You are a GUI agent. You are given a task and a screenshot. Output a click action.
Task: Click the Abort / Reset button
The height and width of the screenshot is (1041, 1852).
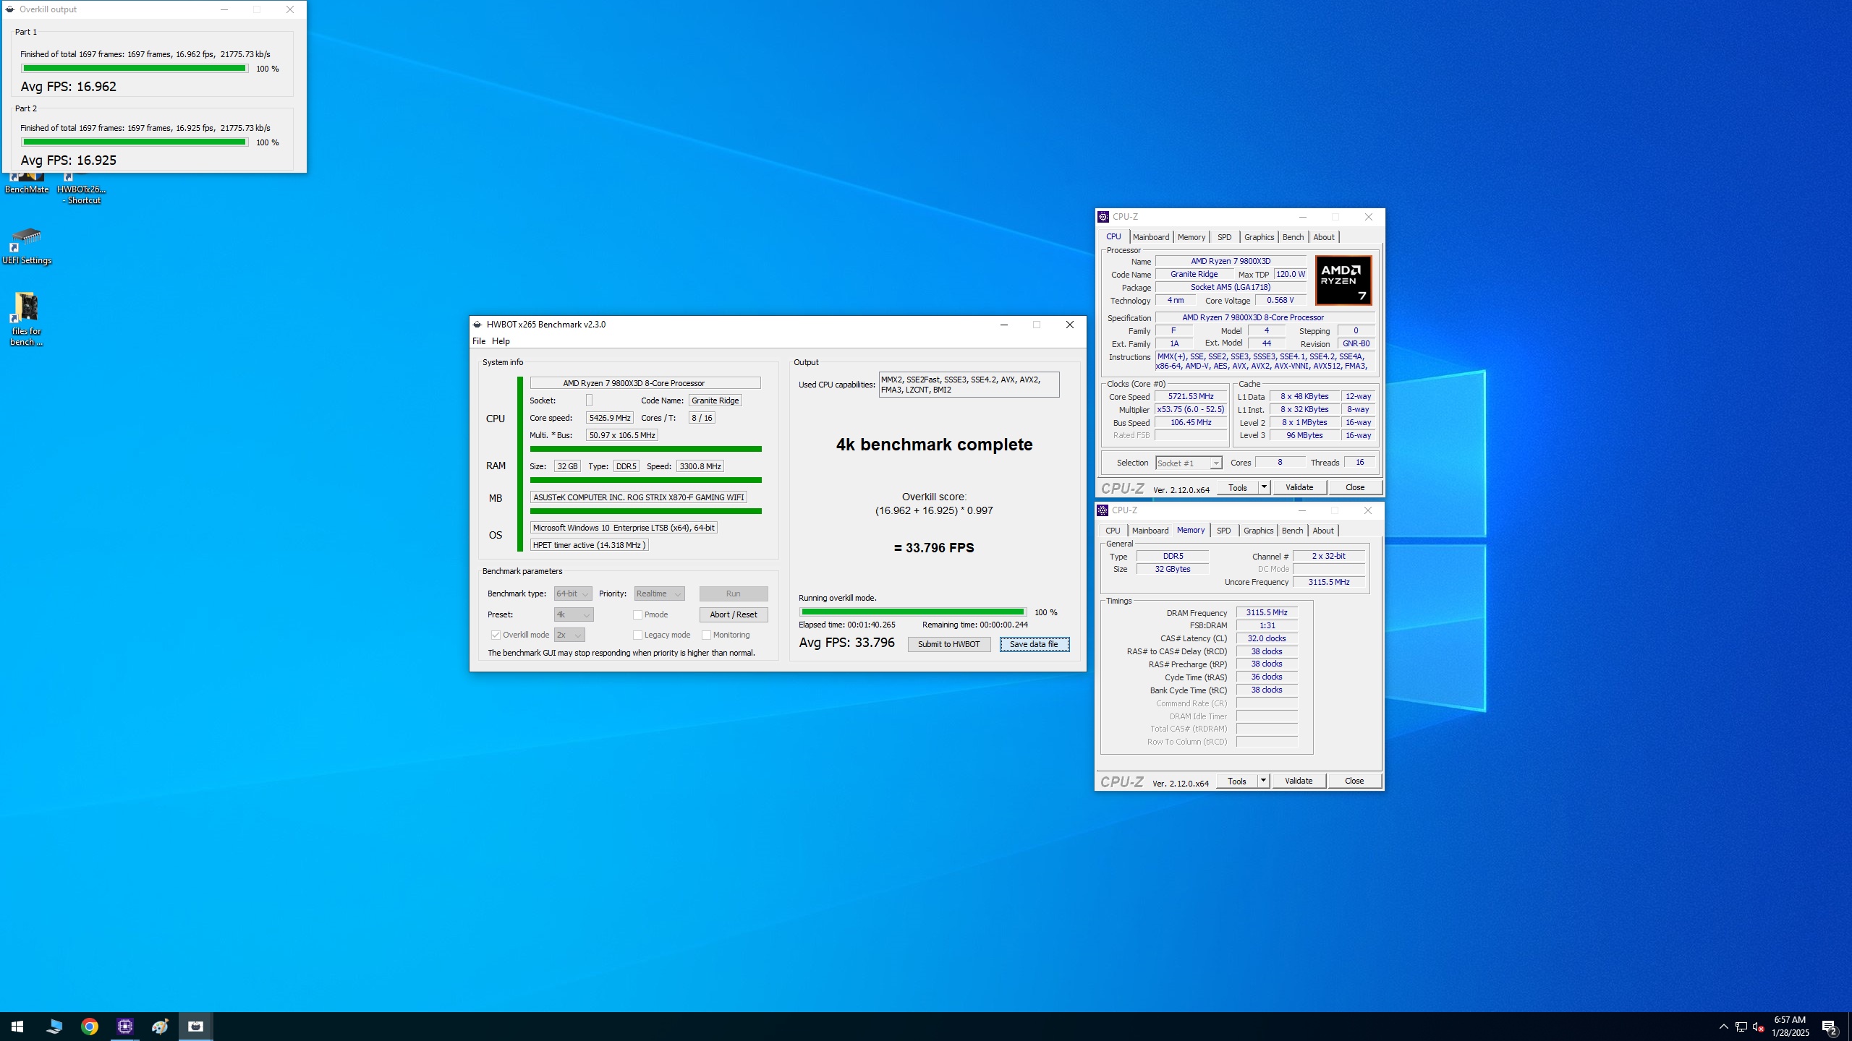(733, 614)
